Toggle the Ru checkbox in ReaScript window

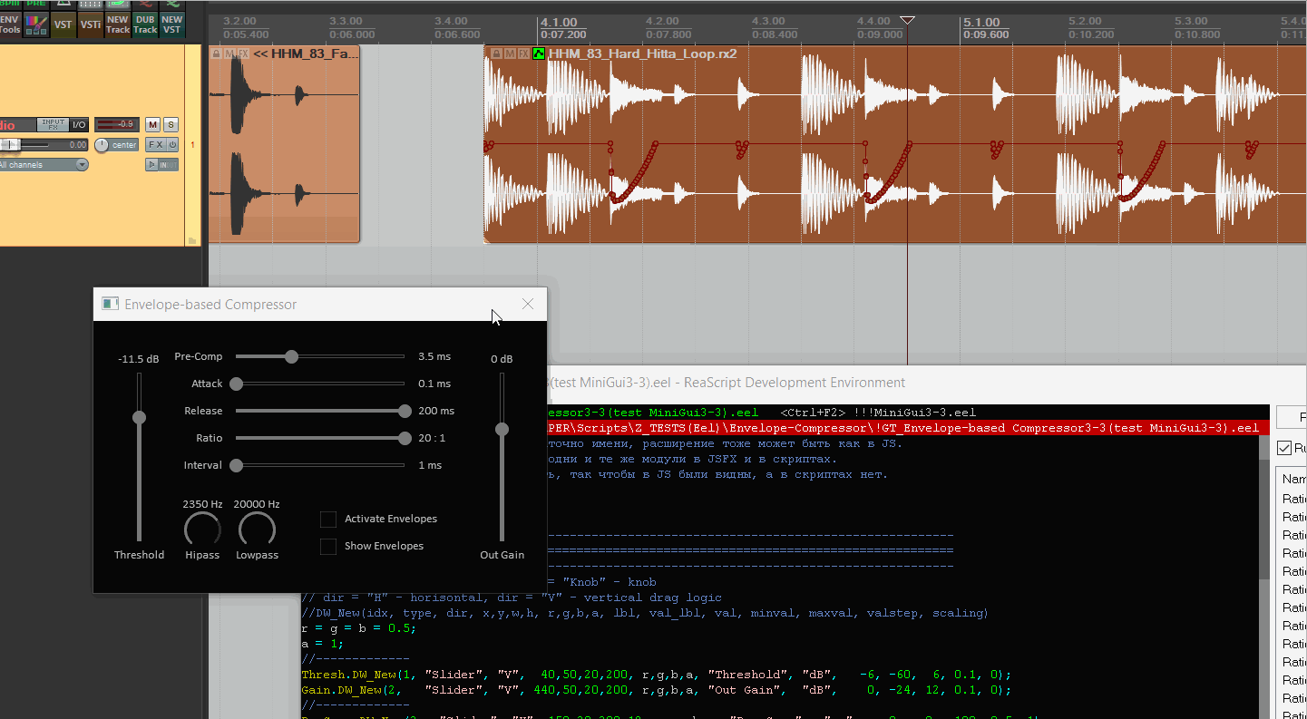pyautogui.click(x=1284, y=448)
